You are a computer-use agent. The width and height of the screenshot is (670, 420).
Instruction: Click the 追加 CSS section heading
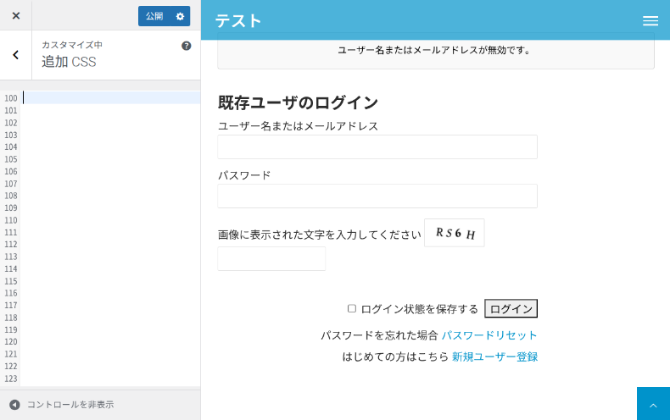[x=69, y=62]
